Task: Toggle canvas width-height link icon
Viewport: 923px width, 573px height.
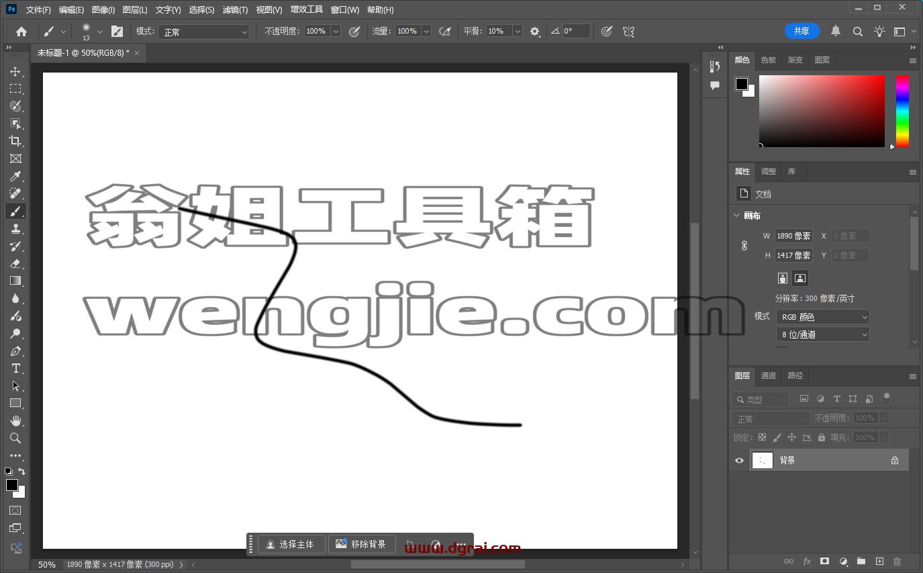Action: point(744,245)
